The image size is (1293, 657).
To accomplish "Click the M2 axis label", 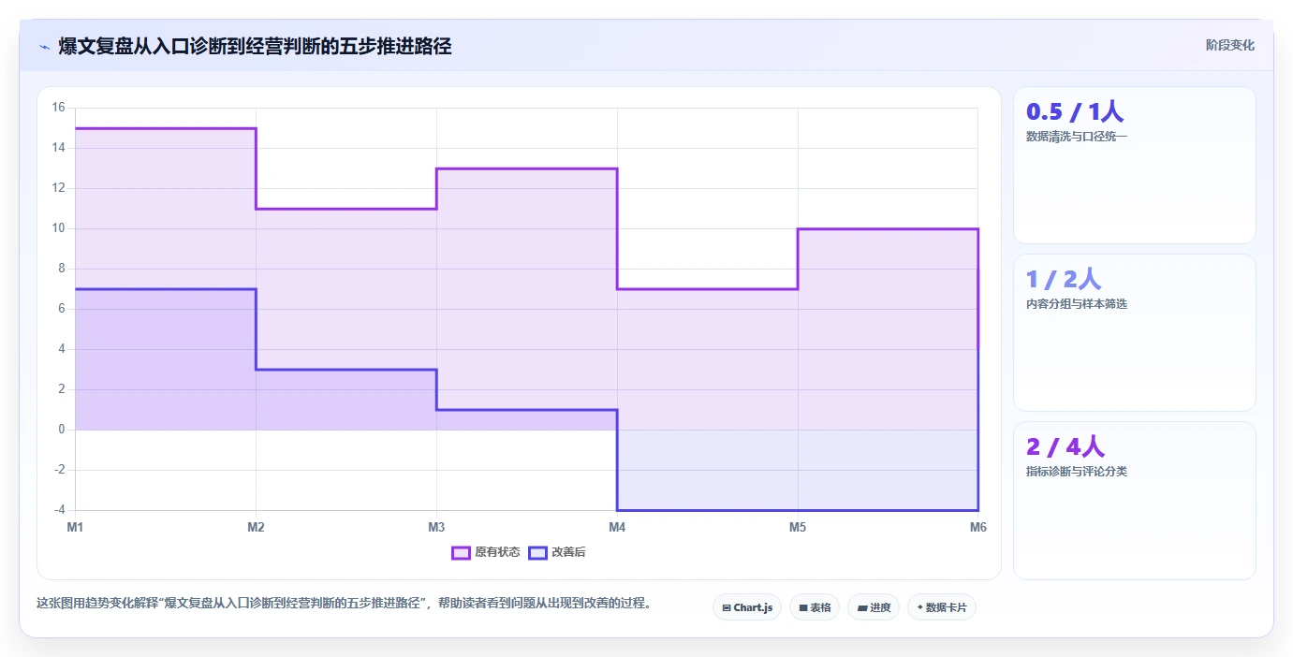I will pos(256,527).
